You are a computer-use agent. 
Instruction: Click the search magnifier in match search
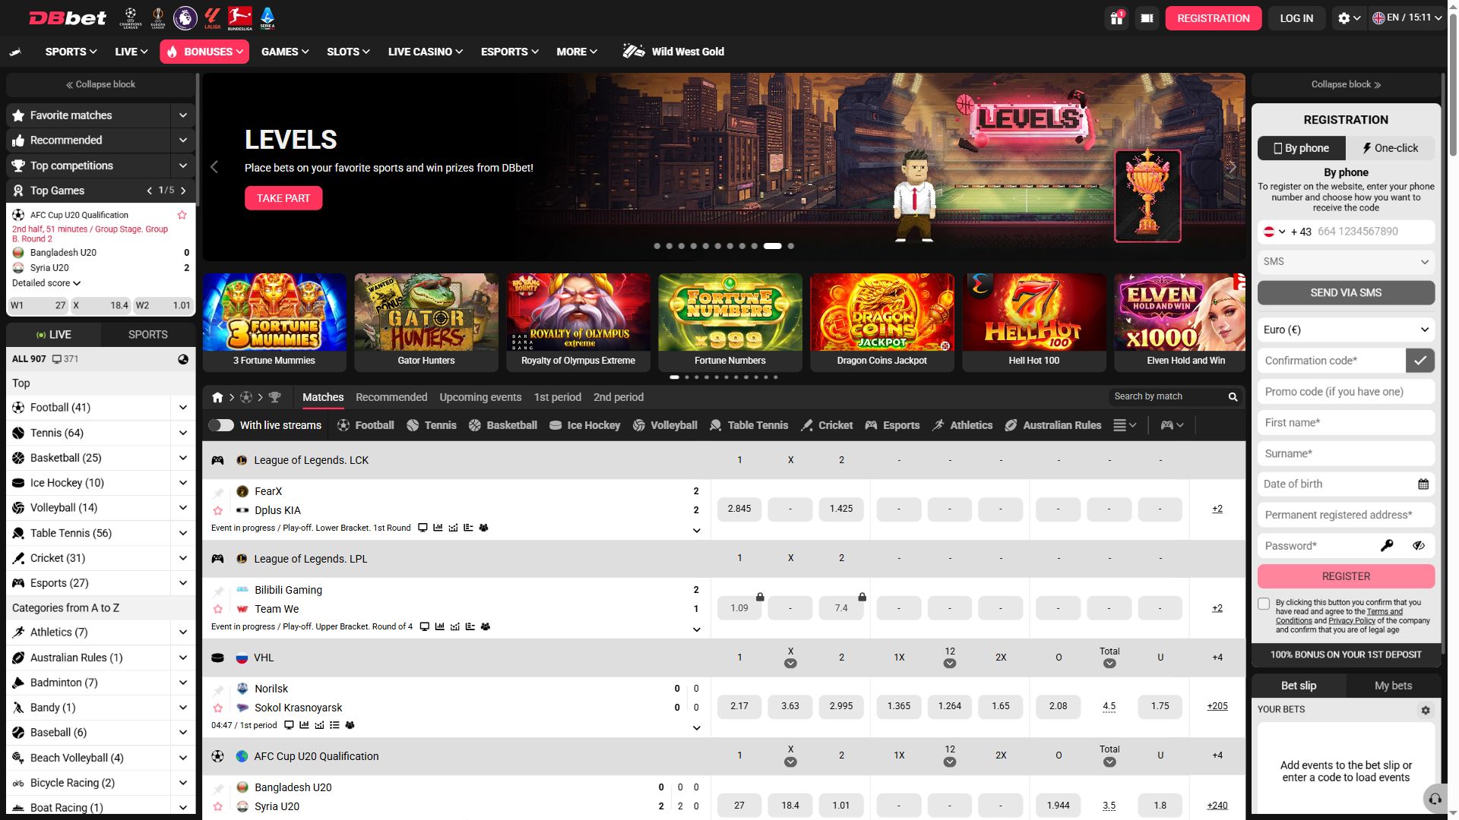(x=1233, y=396)
